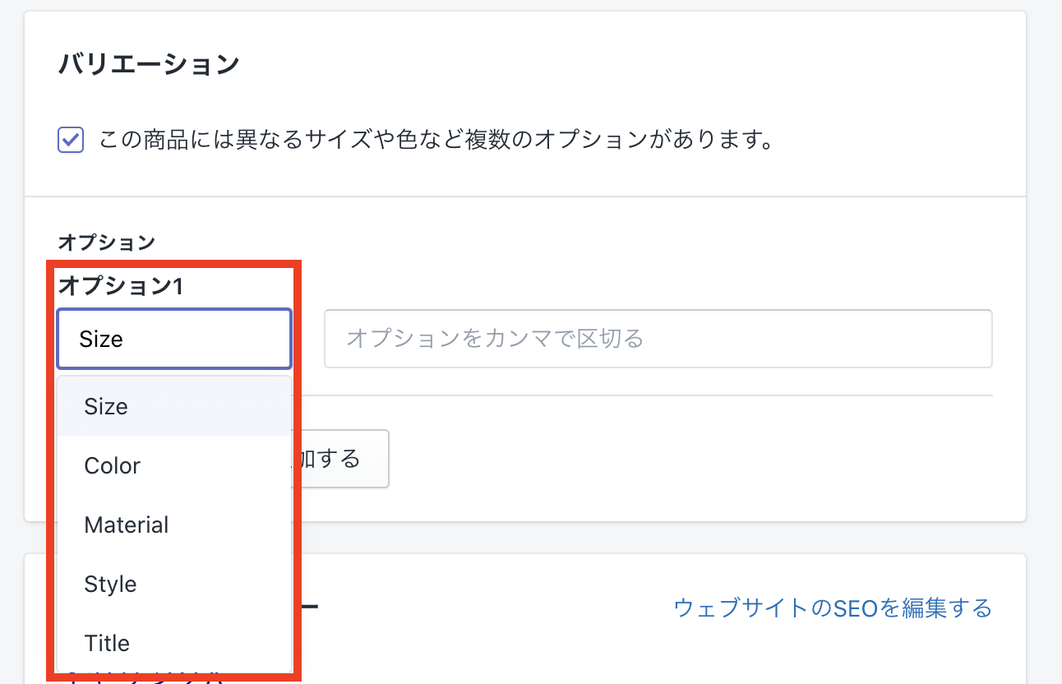1062x684 pixels.
Task: Pick Material in the option dropdown
Action: pos(127,525)
